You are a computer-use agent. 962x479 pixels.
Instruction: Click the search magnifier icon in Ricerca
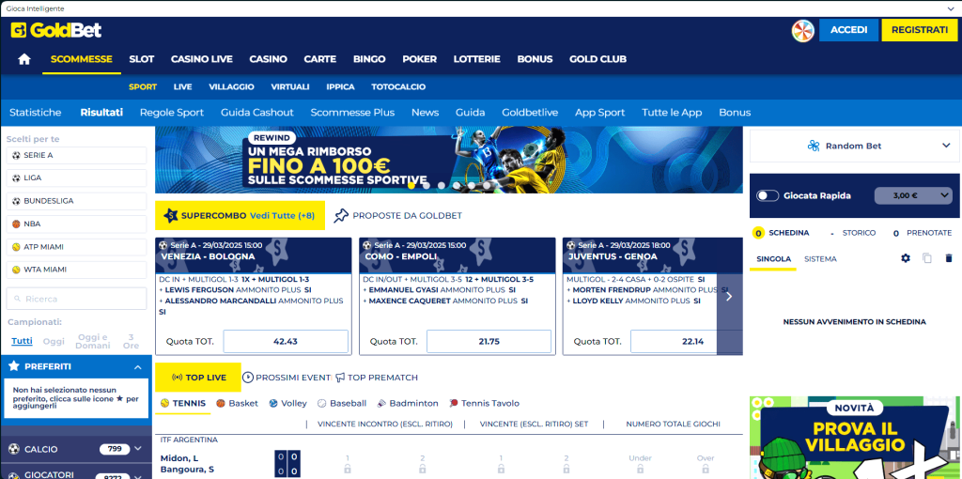coord(16,299)
